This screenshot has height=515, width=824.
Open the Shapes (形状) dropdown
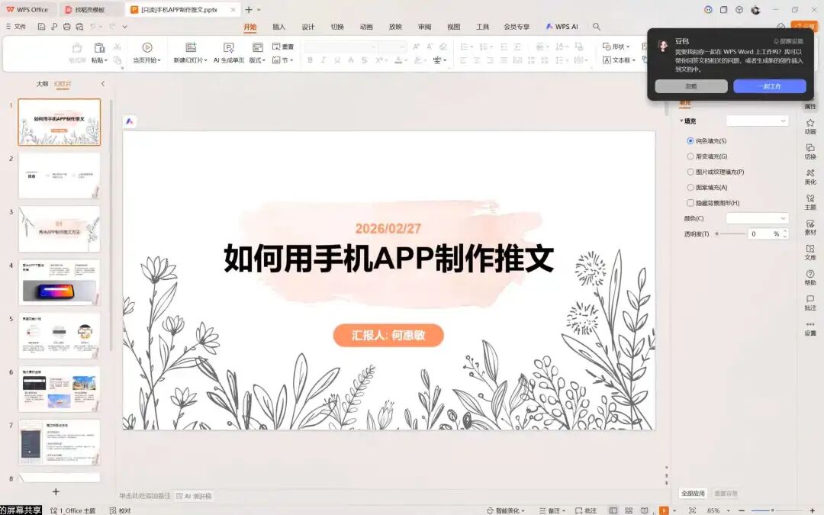point(616,47)
